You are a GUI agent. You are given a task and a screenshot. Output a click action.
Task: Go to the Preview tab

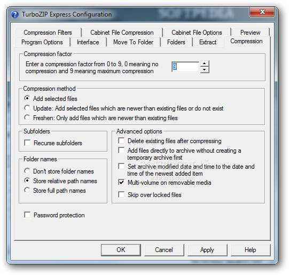pyautogui.click(x=251, y=33)
